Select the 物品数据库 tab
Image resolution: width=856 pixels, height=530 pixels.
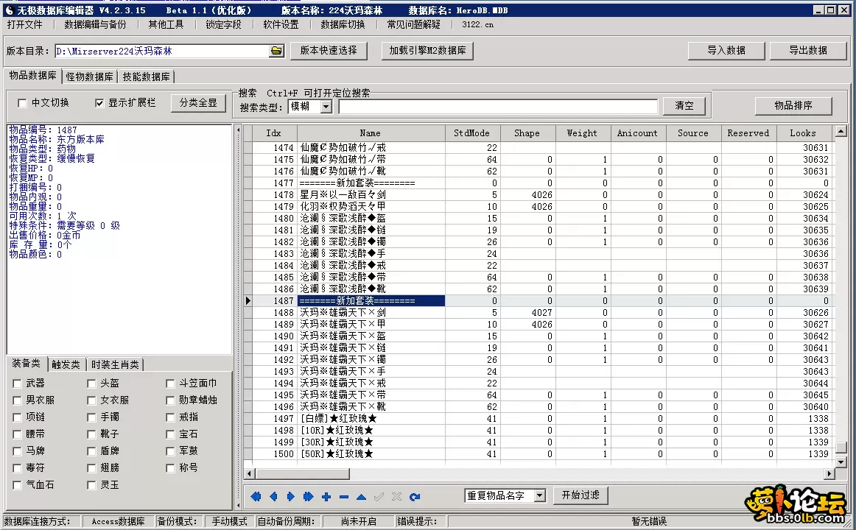32,76
